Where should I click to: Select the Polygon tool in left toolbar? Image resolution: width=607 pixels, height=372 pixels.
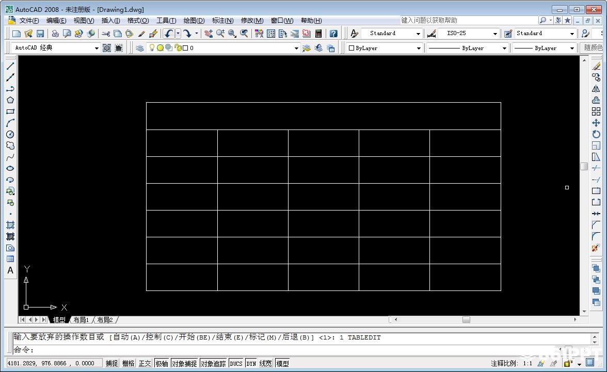point(10,100)
